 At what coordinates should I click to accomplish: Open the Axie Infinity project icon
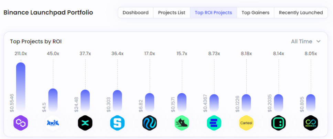[53, 123]
